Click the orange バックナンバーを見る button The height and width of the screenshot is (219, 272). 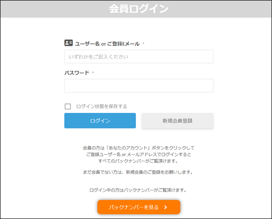tap(139, 207)
